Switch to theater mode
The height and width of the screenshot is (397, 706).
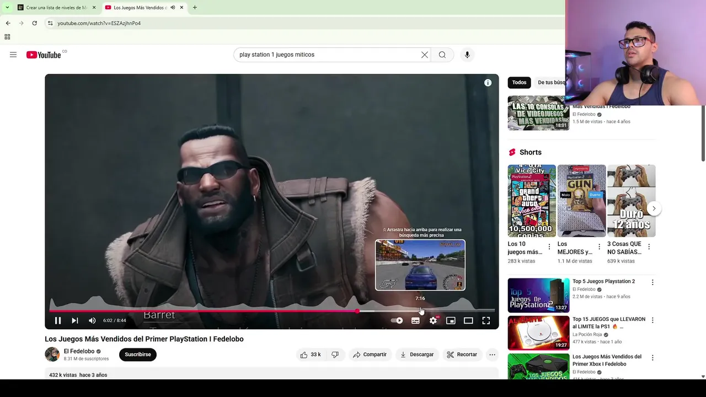[468, 320]
